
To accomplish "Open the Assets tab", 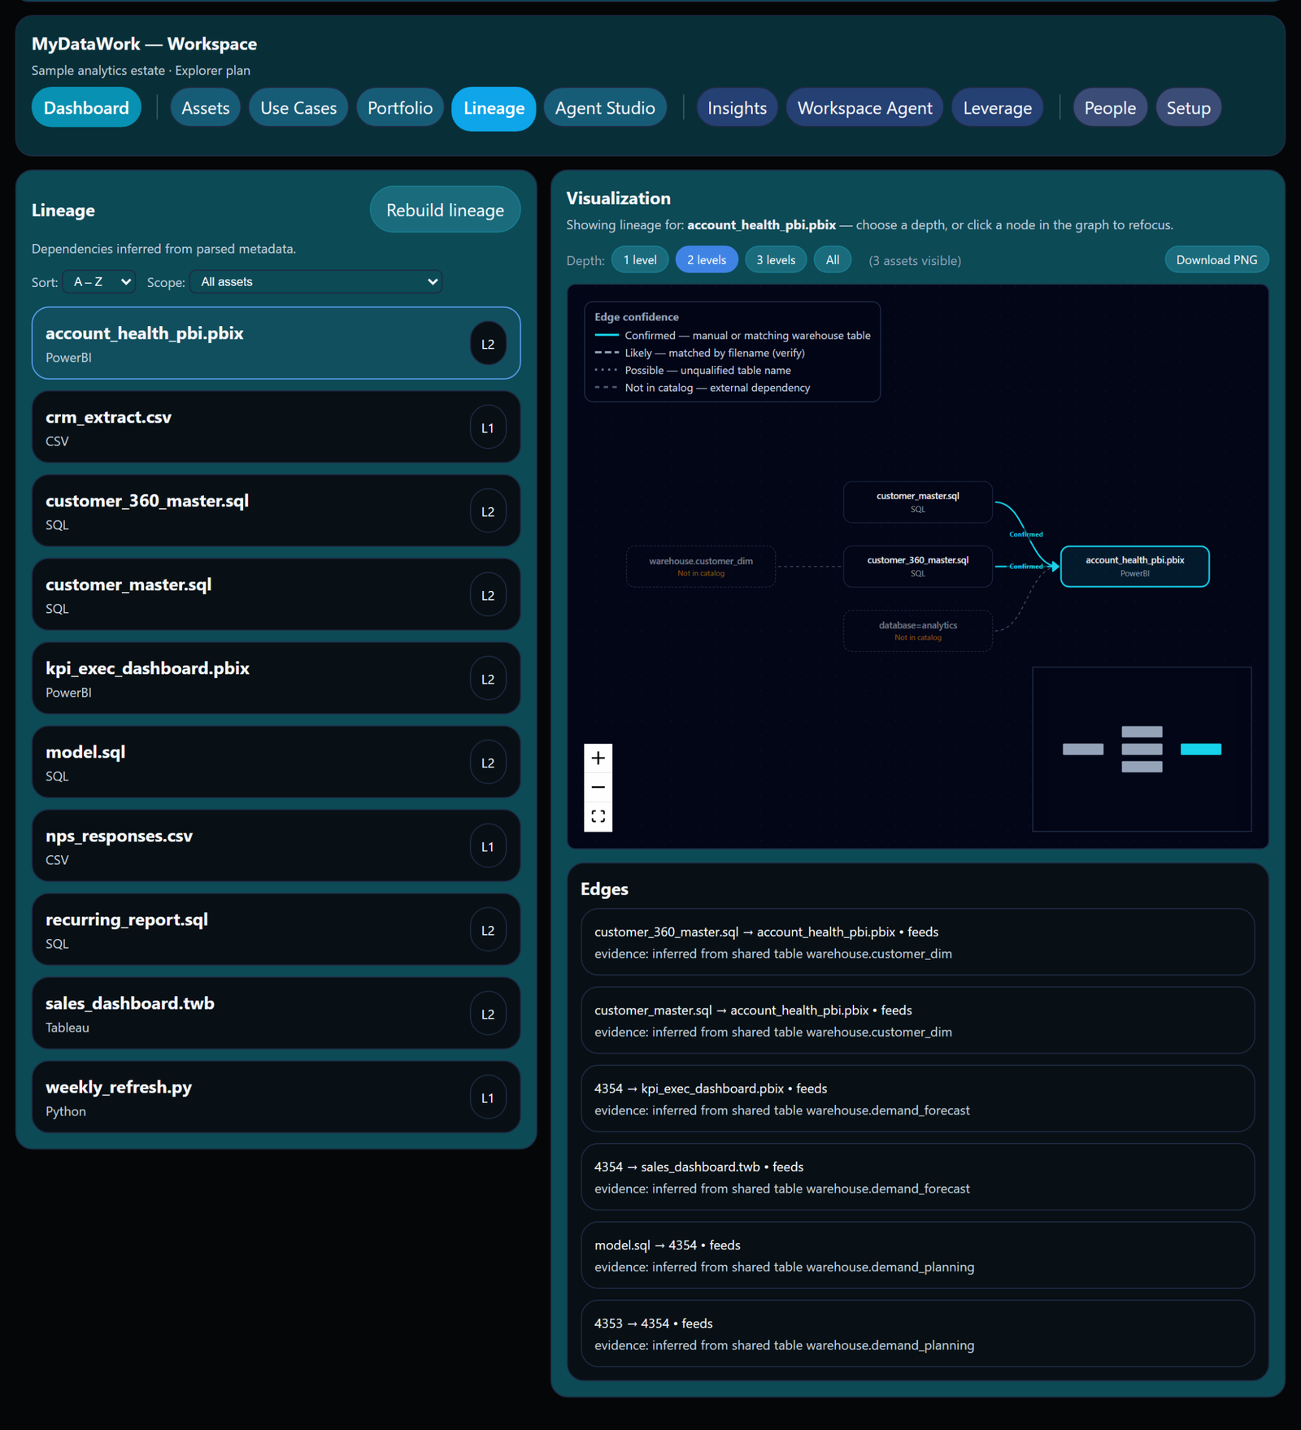I will [x=206, y=108].
